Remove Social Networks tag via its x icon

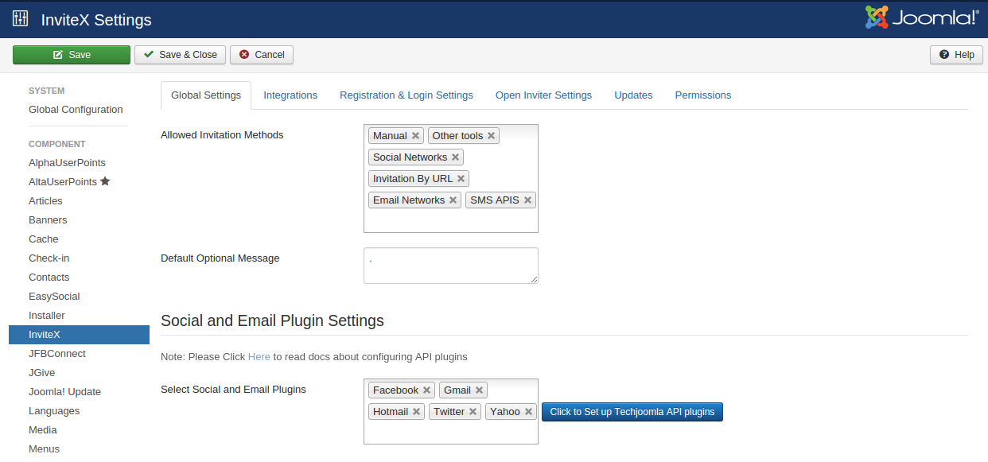pyautogui.click(x=455, y=157)
